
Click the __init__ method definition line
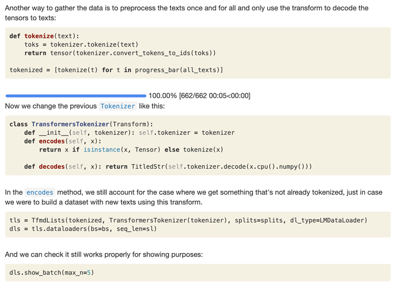click(x=129, y=133)
